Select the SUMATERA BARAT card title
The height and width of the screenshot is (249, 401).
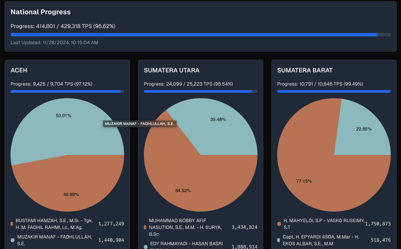point(305,70)
